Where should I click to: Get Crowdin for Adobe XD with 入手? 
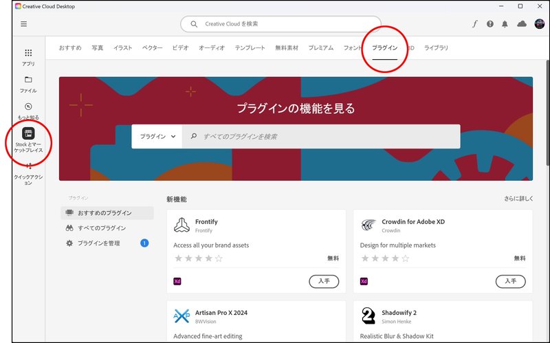(510, 281)
